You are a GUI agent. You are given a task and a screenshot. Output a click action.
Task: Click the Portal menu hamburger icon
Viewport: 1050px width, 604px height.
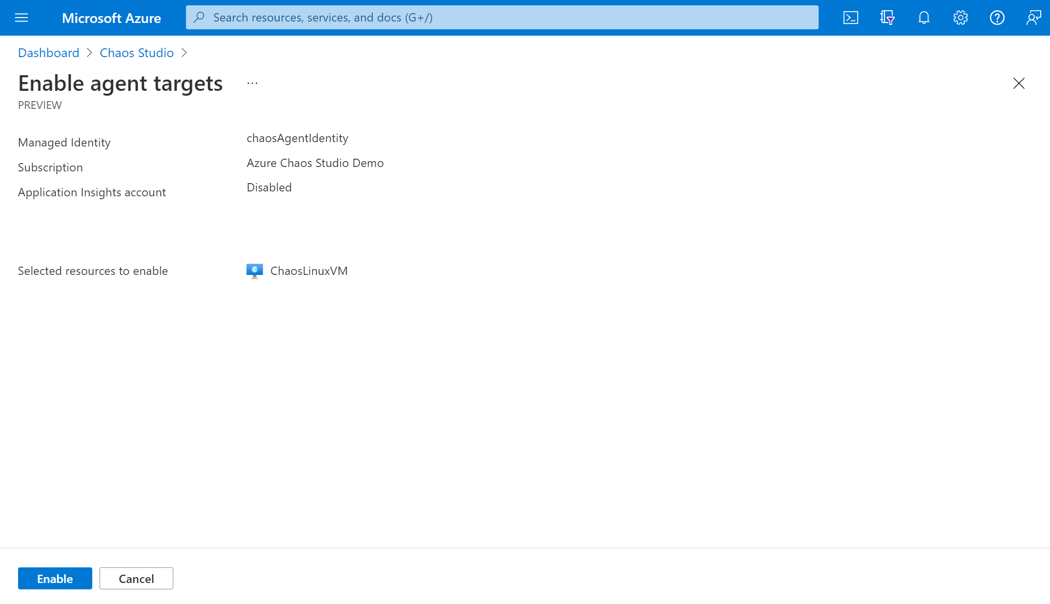21,17
